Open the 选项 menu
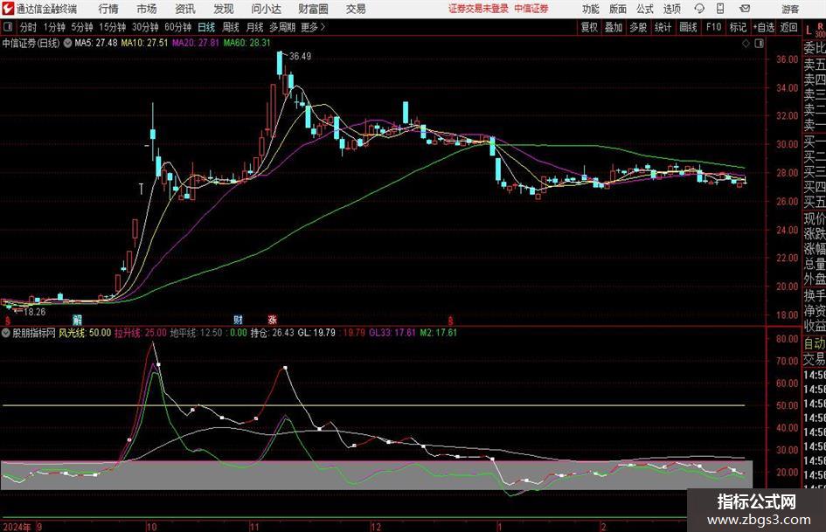Screen dimensions: 826x532 coord(671,9)
